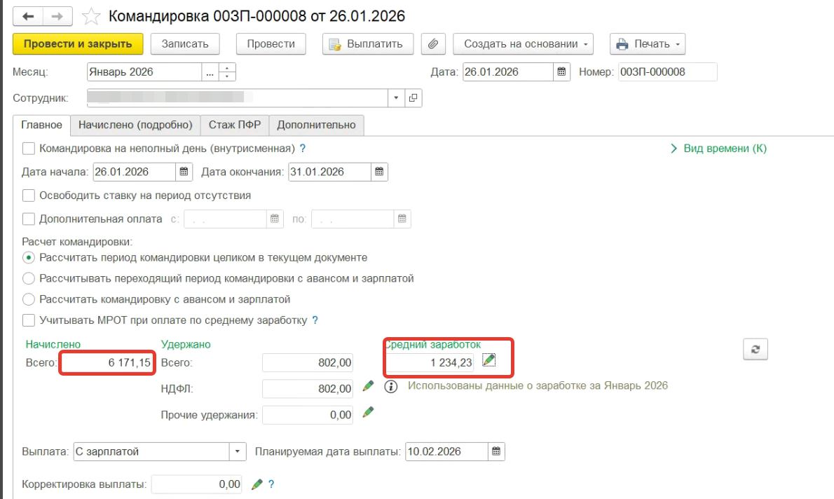Screen dimensions: 834x499
Task: Expand the Выплата dropdown list
Action: coord(238,452)
